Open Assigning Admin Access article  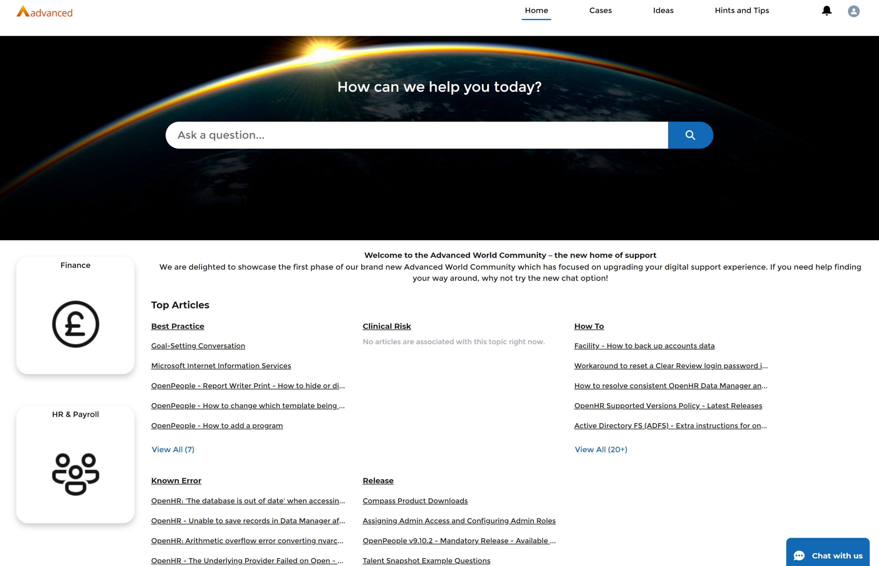[459, 521]
